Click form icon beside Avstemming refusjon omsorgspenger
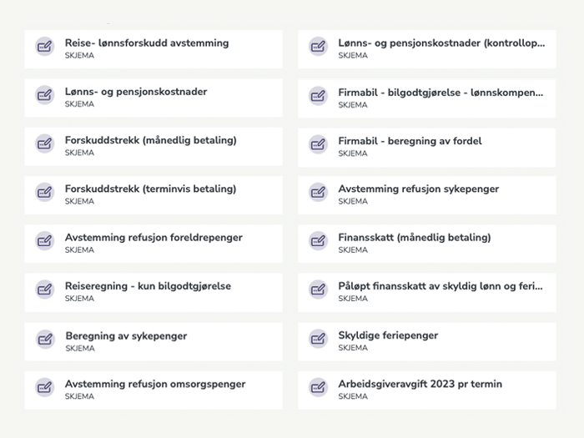The height and width of the screenshot is (438, 584). (x=44, y=389)
